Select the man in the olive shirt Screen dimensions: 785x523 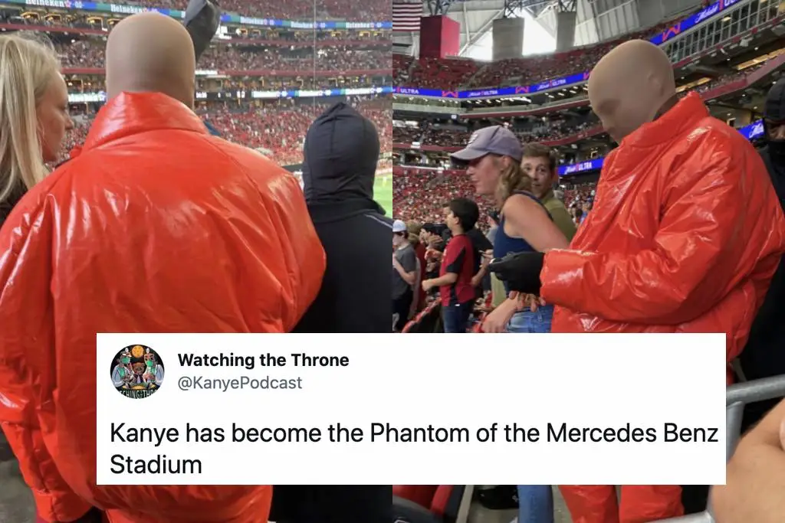pos(548,190)
